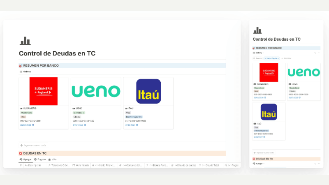The height and width of the screenshot is (185, 329).
Task: Click the card icon next to UENO, narrow page
Action: (x=290, y=84)
